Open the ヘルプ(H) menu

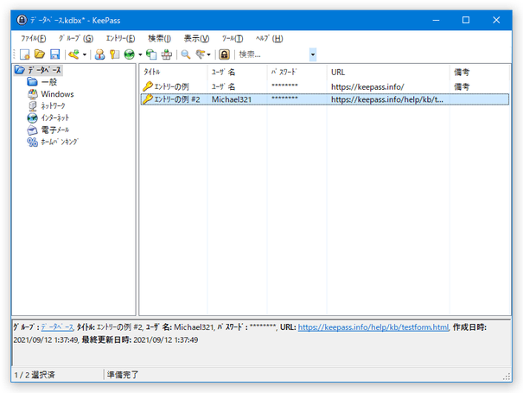tap(269, 38)
